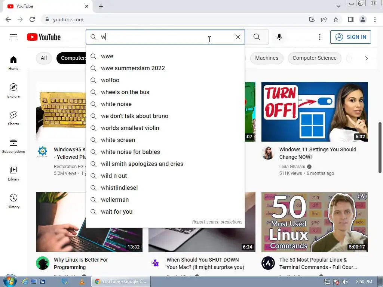The height and width of the screenshot is (287, 383).
Task: Choose 'we don't talk about bruno'
Action: click(165, 116)
